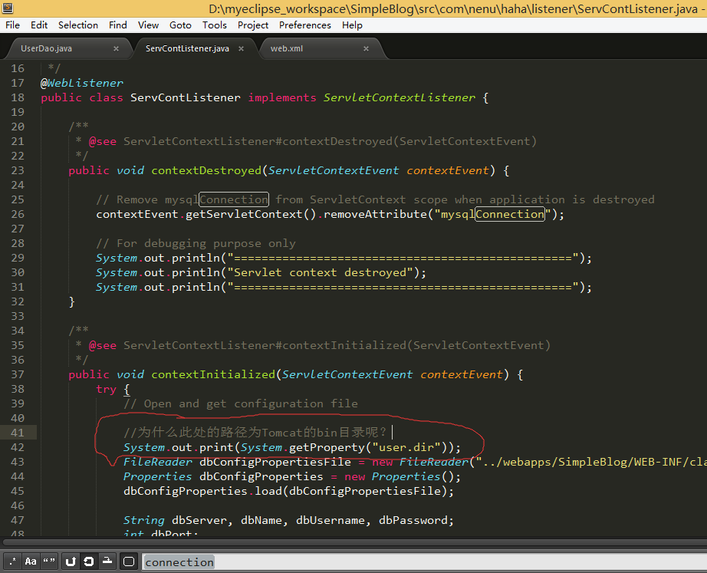Click line number 37 in gutter

[18, 374]
